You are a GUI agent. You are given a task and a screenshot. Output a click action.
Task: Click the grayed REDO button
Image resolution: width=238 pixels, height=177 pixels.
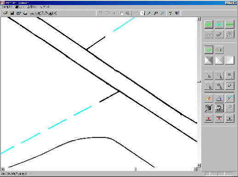coord(229,108)
